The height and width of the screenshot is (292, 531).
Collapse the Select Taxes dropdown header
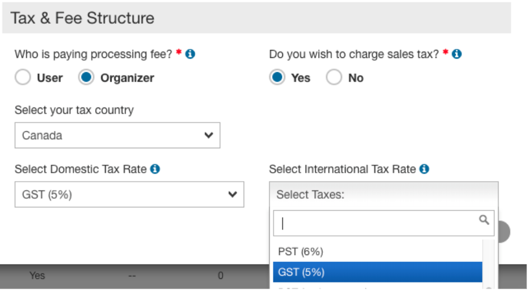point(384,195)
